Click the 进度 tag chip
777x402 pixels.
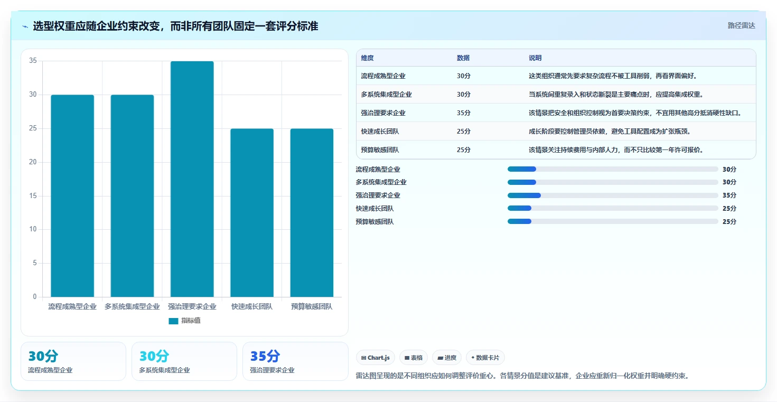(447, 358)
